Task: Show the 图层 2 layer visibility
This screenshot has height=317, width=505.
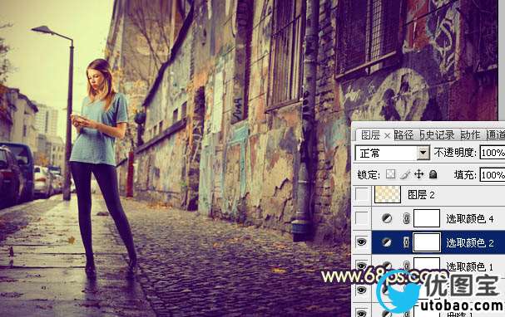Action: click(362, 195)
